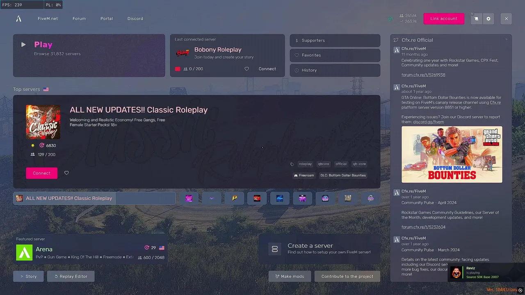Viewport: 525px width, 295px height.
Task: Click the qbcore tag
Action: tap(324, 164)
